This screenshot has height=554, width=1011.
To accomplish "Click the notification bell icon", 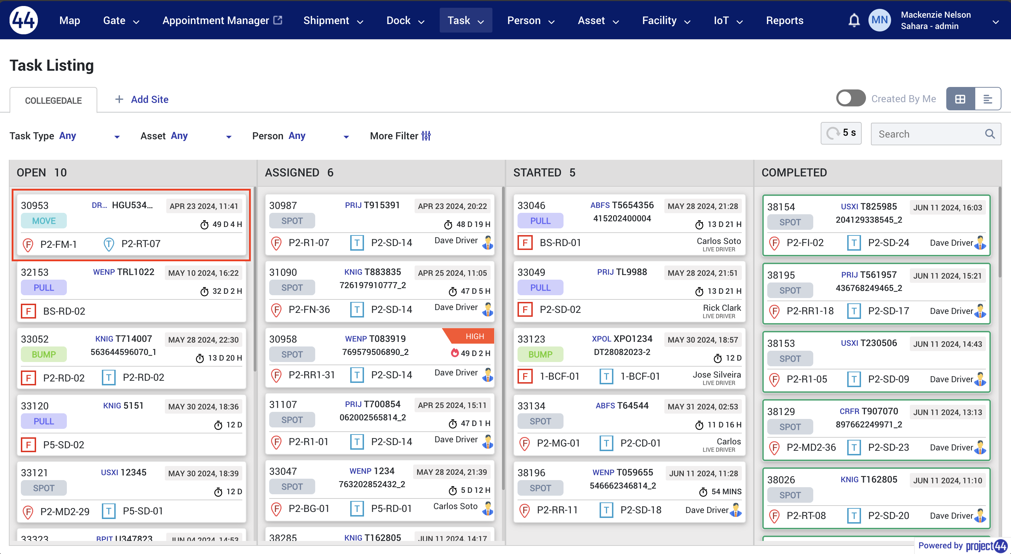I will pos(854,21).
